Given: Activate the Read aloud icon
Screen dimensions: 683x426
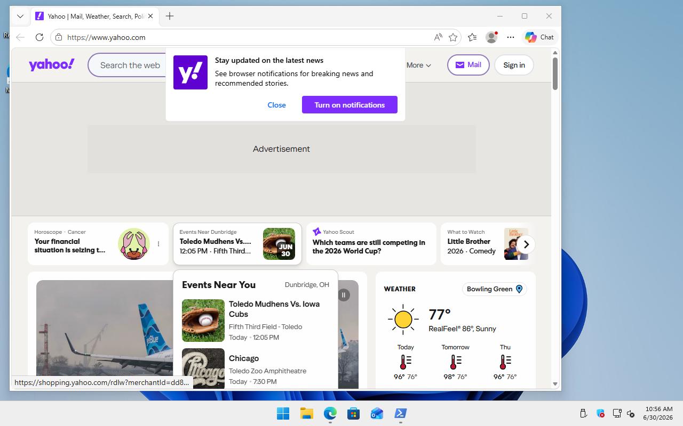Looking at the screenshot, I should coord(438,37).
